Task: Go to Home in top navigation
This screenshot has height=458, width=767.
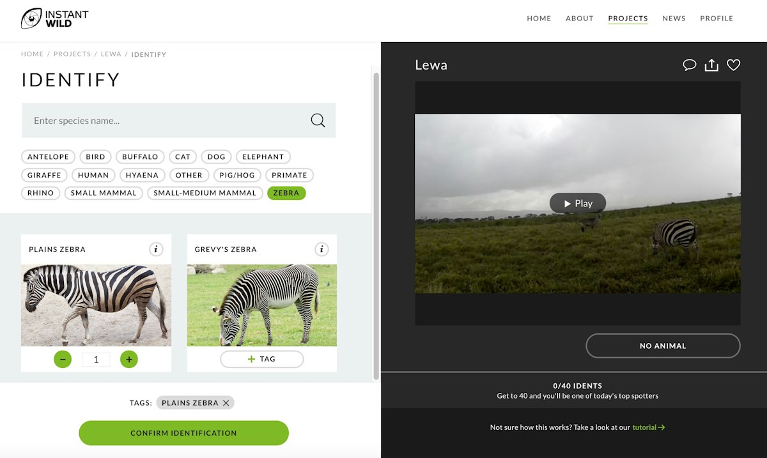Action: coord(539,19)
